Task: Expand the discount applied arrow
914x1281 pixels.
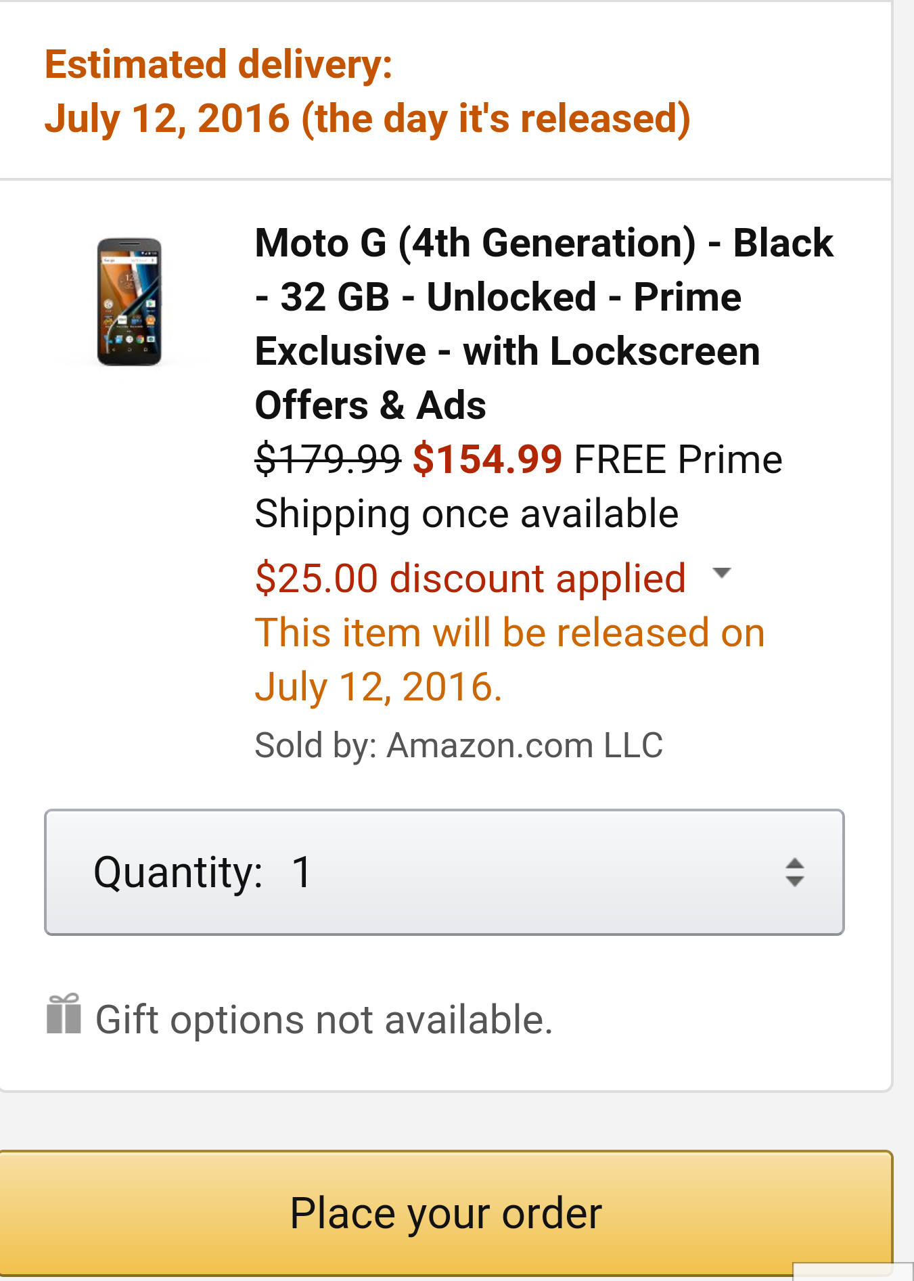Action: click(722, 573)
